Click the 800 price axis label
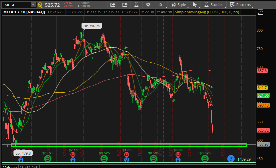 pyautogui.click(x=260, y=30)
